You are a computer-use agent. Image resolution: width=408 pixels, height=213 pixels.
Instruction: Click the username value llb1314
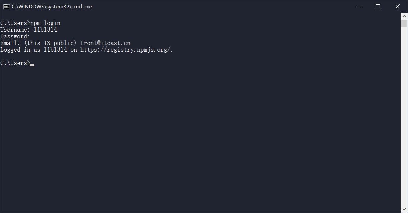[x=45, y=30]
